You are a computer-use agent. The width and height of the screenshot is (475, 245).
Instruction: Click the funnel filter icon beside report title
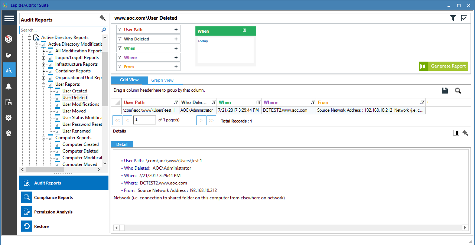click(x=453, y=18)
